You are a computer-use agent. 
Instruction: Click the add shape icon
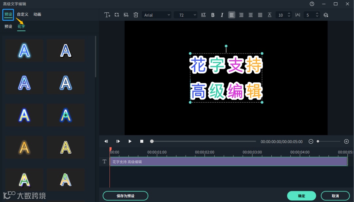[x=117, y=15]
